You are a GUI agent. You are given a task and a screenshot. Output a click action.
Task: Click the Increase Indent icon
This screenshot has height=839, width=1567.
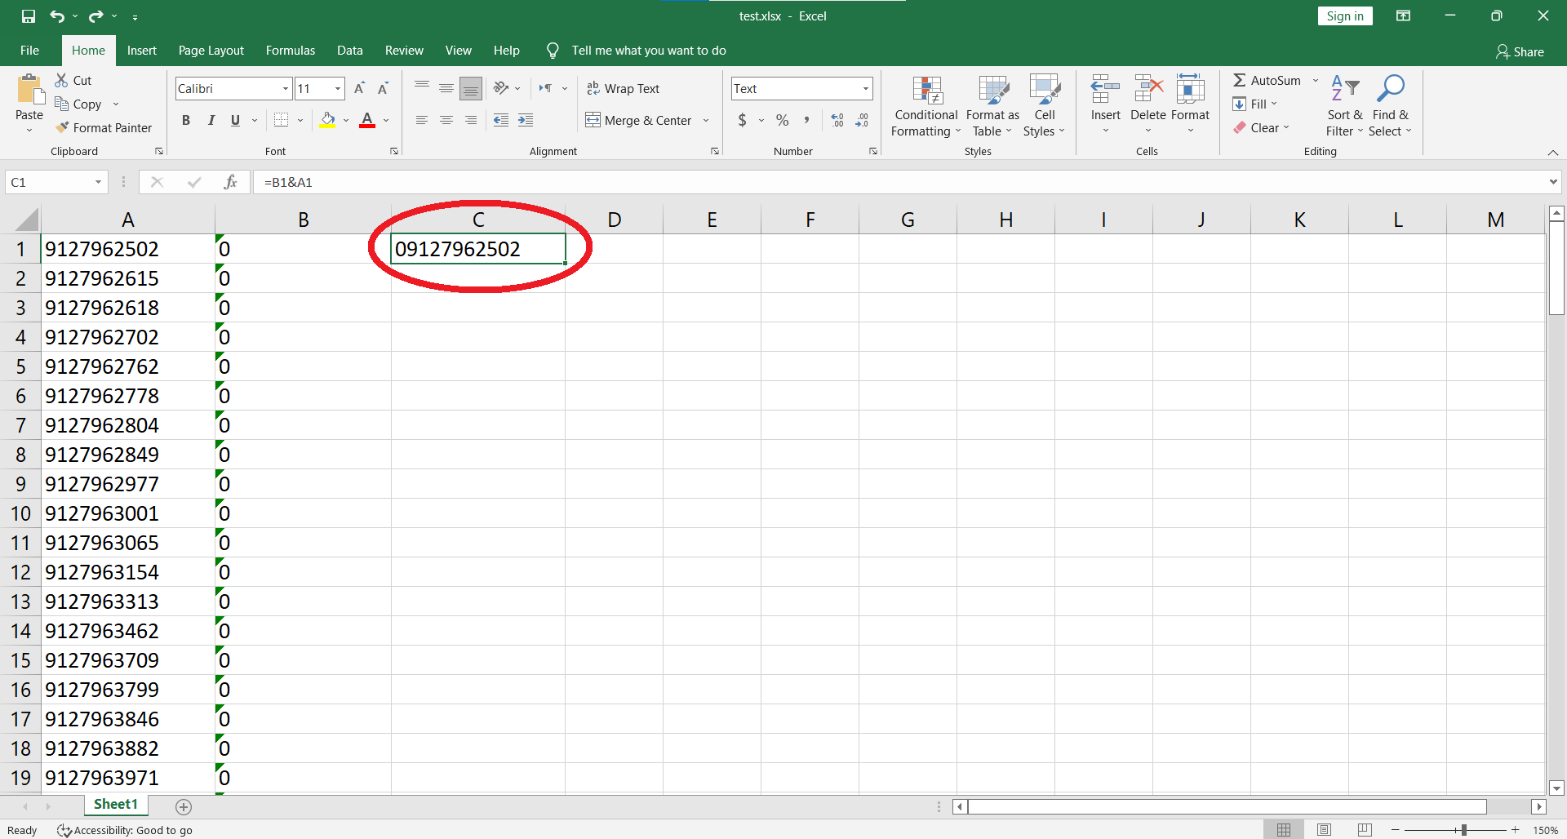click(526, 121)
